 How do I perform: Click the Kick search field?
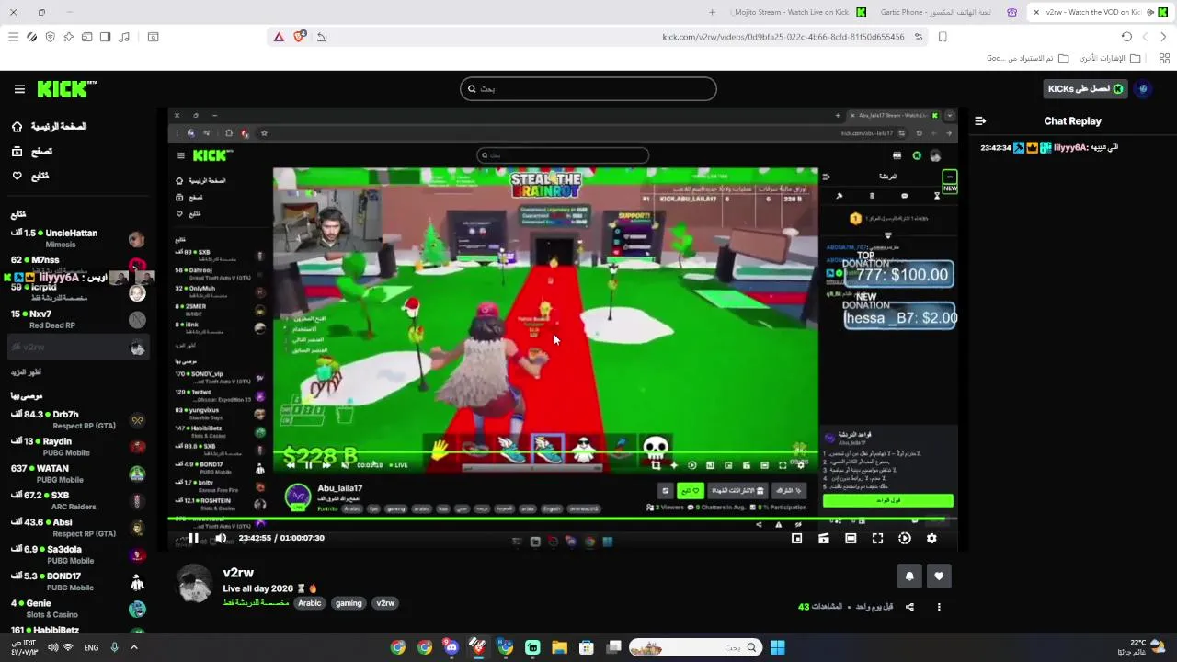click(x=588, y=89)
